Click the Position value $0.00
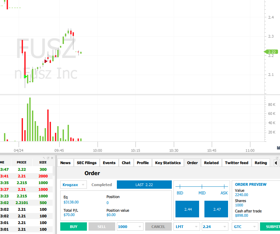 click(x=111, y=215)
